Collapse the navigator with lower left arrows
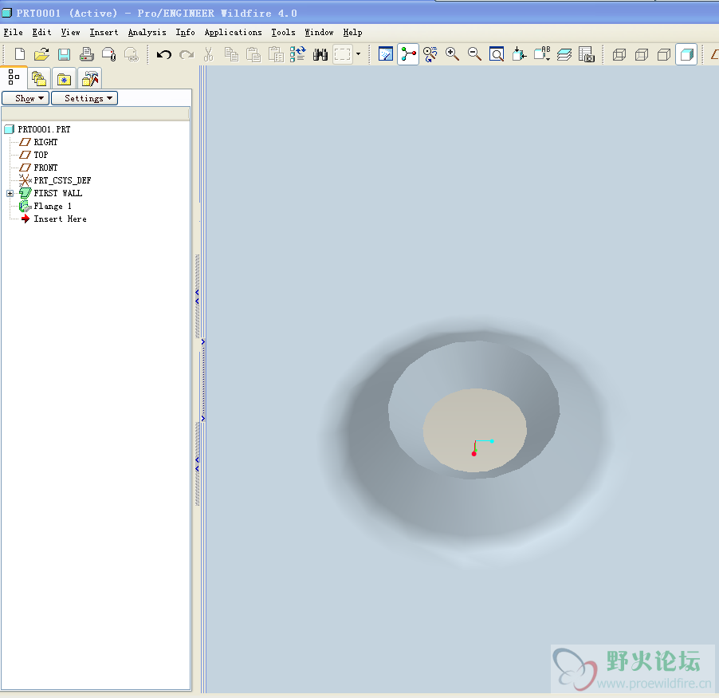This screenshot has height=698, width=719. 197,464
